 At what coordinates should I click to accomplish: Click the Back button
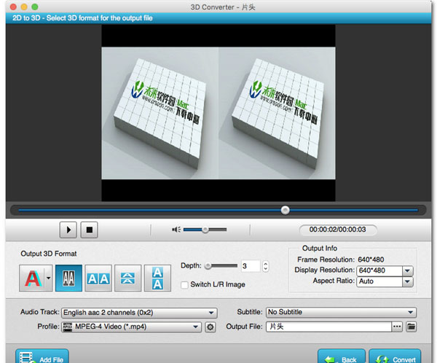click(x=342, y=356)
